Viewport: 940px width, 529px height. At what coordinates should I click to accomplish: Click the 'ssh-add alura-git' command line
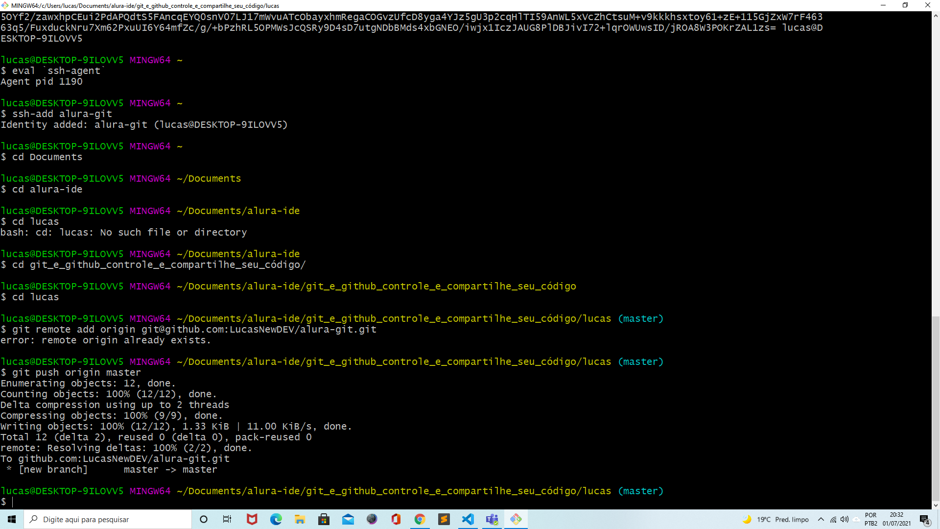pyautogui.click(x=56, y=114)
